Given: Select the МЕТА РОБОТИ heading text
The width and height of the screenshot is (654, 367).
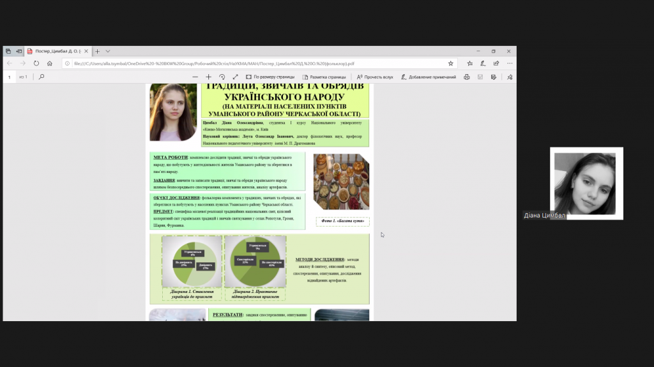Looking at the screenshot, I should [x=171, y=157].
